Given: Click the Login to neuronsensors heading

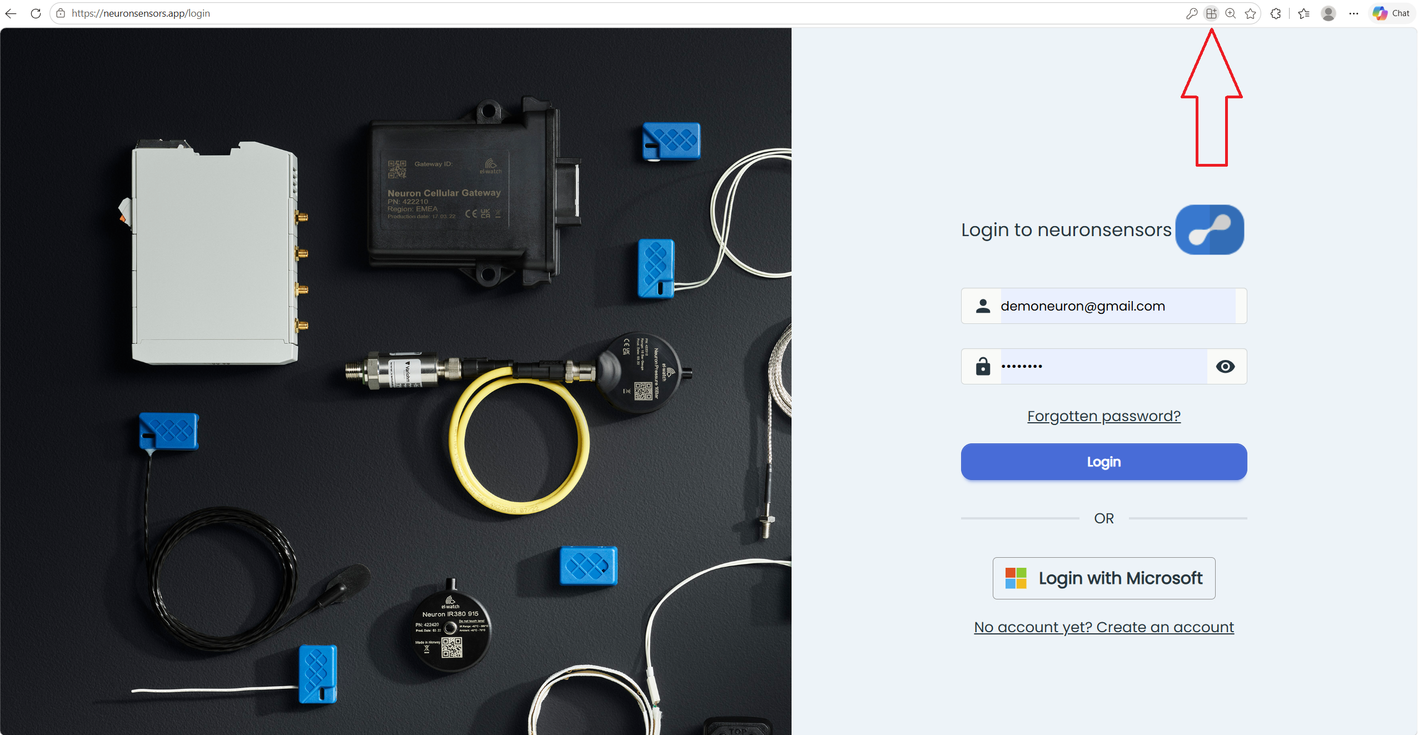Looking at the screenshot, I should point(1066,230).
